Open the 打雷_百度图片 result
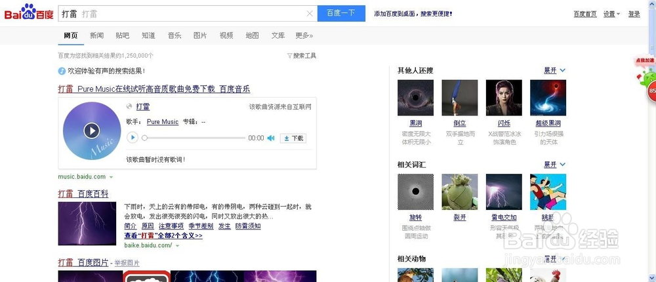Image resolution: width=656 pixels, height=282 pixels. point(83,263)
